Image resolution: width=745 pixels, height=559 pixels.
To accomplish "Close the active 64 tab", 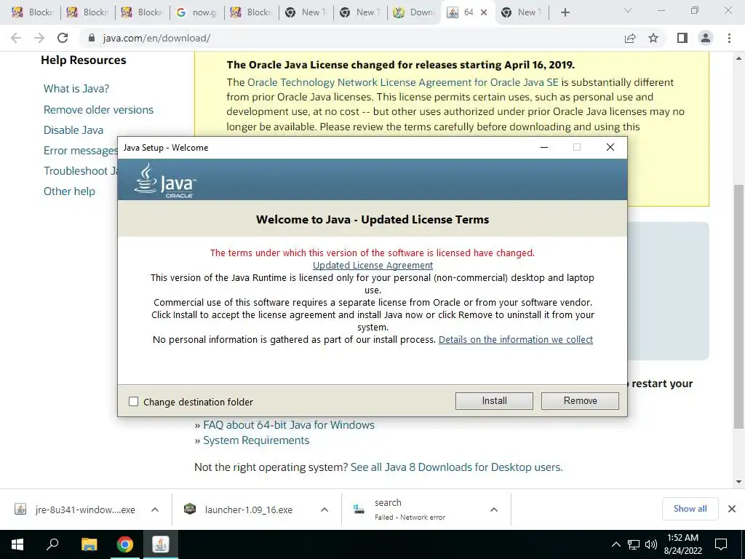I will click(x=484, y=12).
